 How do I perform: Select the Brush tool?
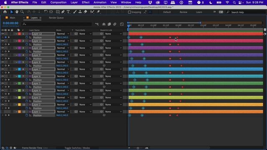[x=75, y=12]
